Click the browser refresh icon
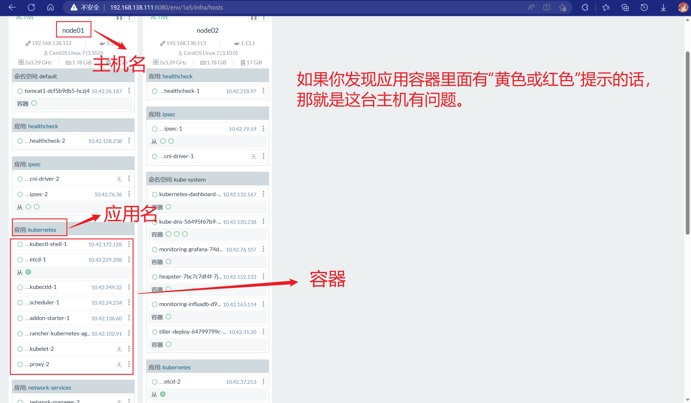691x403 pixels. 31,7
